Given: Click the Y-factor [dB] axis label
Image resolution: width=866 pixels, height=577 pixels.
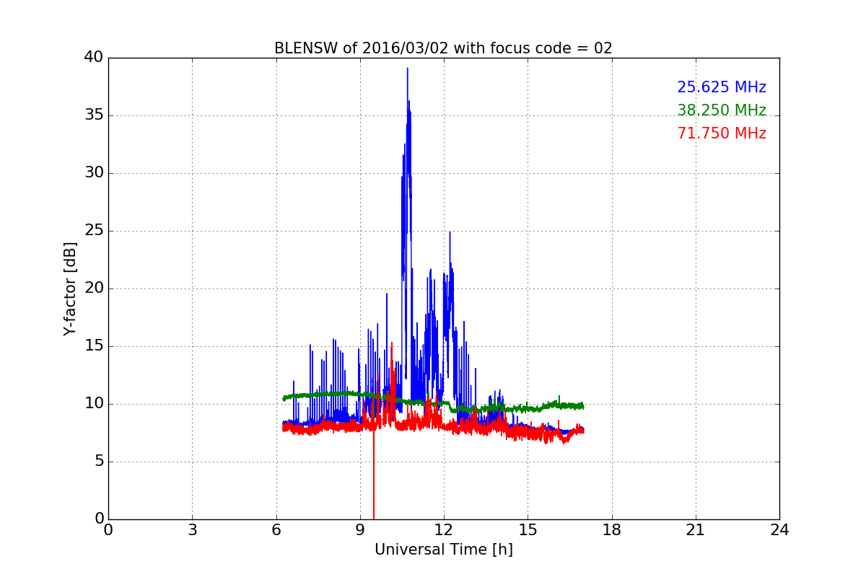Looking at the screenshot, I should (70, 288).
